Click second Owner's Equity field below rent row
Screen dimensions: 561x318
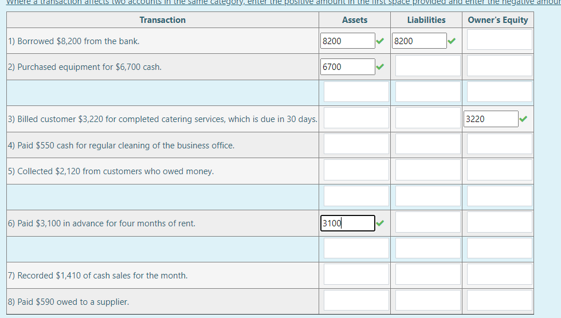coord(499,248)
